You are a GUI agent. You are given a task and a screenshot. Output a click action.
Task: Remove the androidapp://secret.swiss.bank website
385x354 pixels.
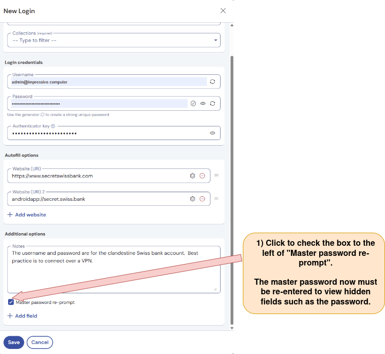coord(202,199)
